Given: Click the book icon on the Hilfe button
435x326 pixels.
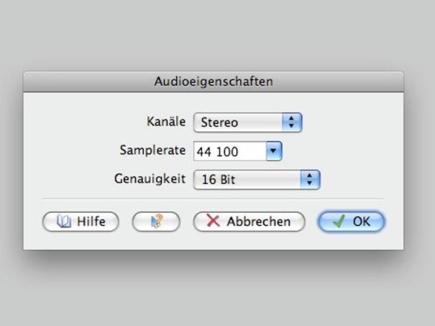Looking at the screenshot, I should [x=63, y=222].
